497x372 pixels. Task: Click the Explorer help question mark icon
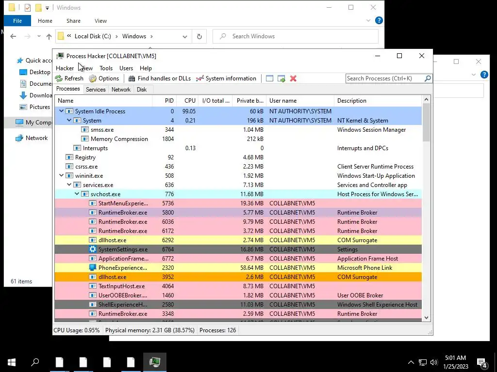point(379,20)
